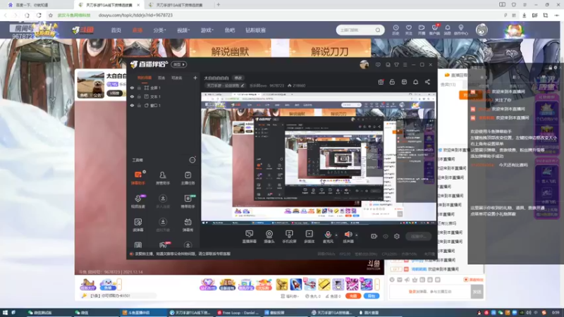Open 钻粉联赛 on the Douyu navigation
This screenshot has height=317, width=564.
255,30
